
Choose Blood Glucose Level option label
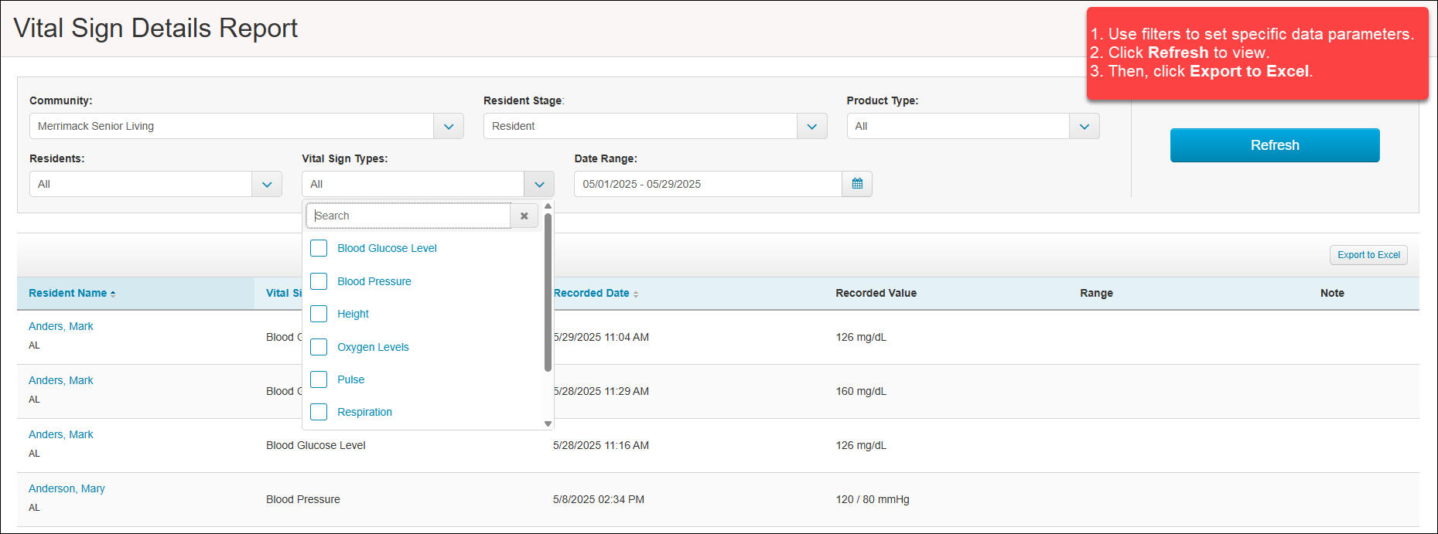[387, 248]
